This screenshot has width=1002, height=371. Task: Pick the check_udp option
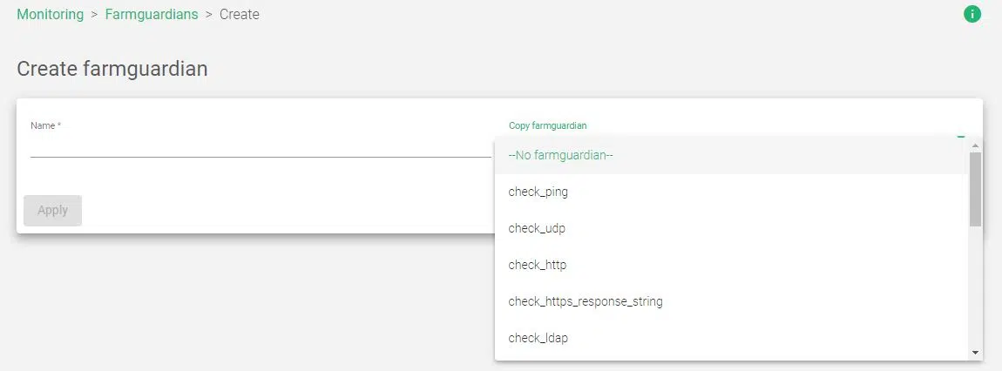537,228
